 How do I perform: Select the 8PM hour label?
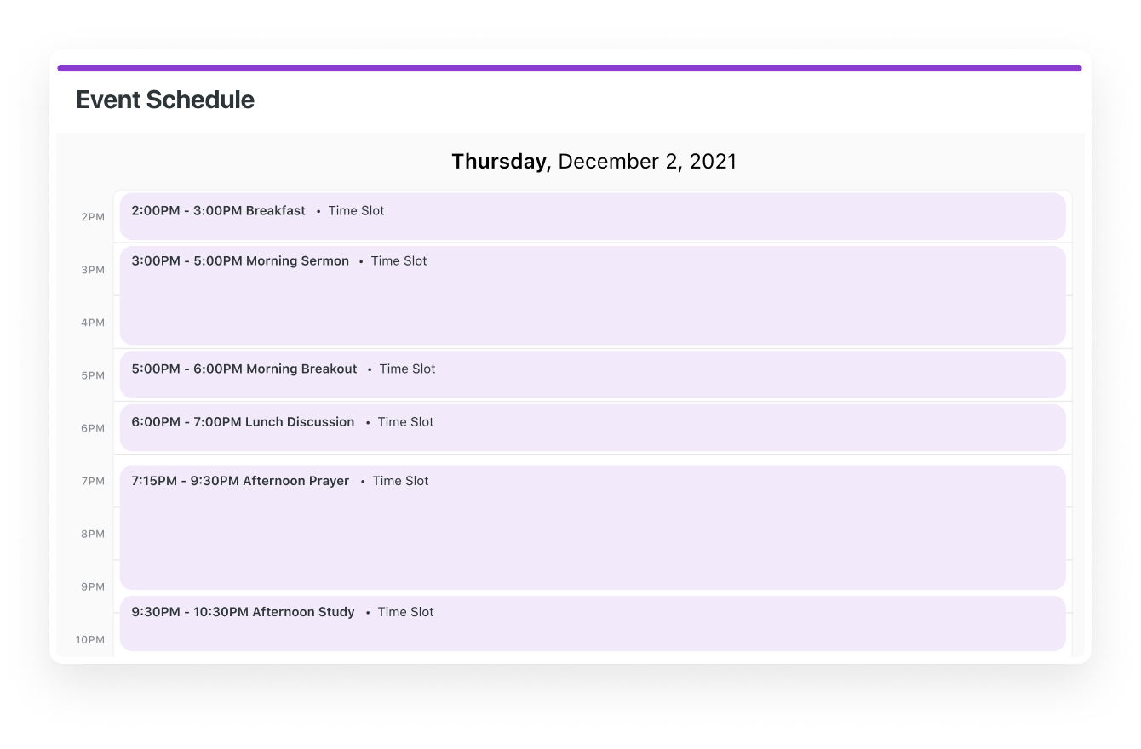pos(93,534)
